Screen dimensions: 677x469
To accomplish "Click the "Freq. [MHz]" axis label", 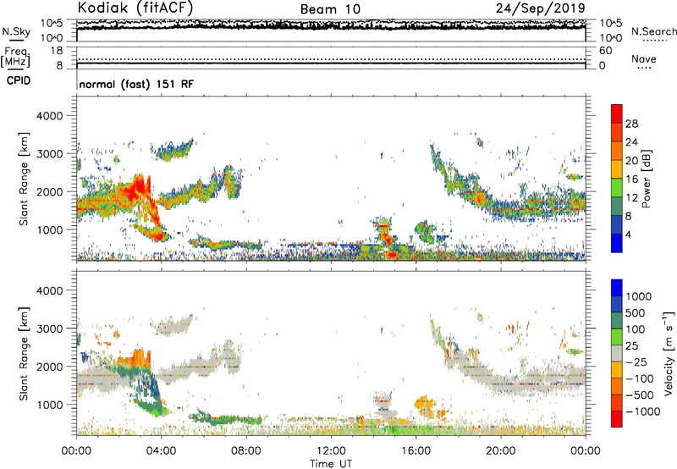I will [x=15, y=57].
